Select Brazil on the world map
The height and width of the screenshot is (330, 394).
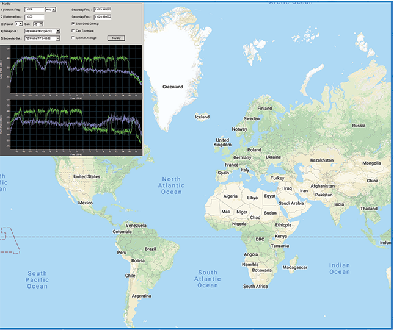pyautogui.click(x=150, y=249)
